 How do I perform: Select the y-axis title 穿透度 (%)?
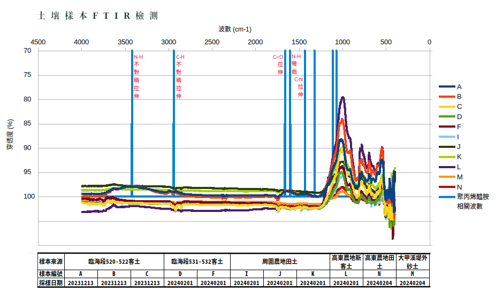10,135
